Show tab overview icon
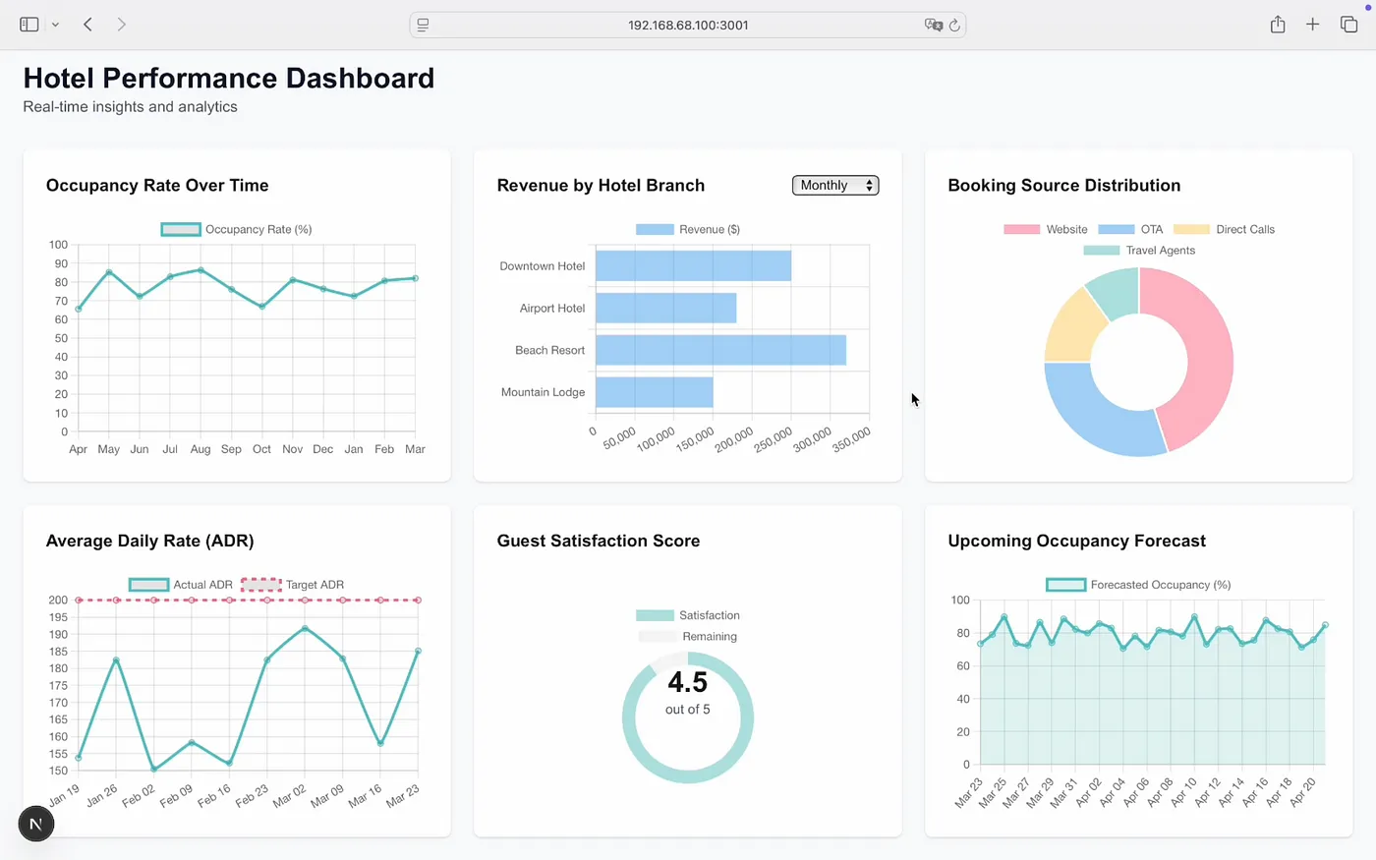This screenshot has height=860, width=1376. (1348, 25)
